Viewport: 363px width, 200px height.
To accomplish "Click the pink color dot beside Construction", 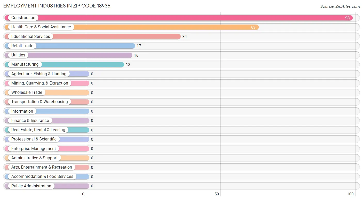I will pos(7,18).
